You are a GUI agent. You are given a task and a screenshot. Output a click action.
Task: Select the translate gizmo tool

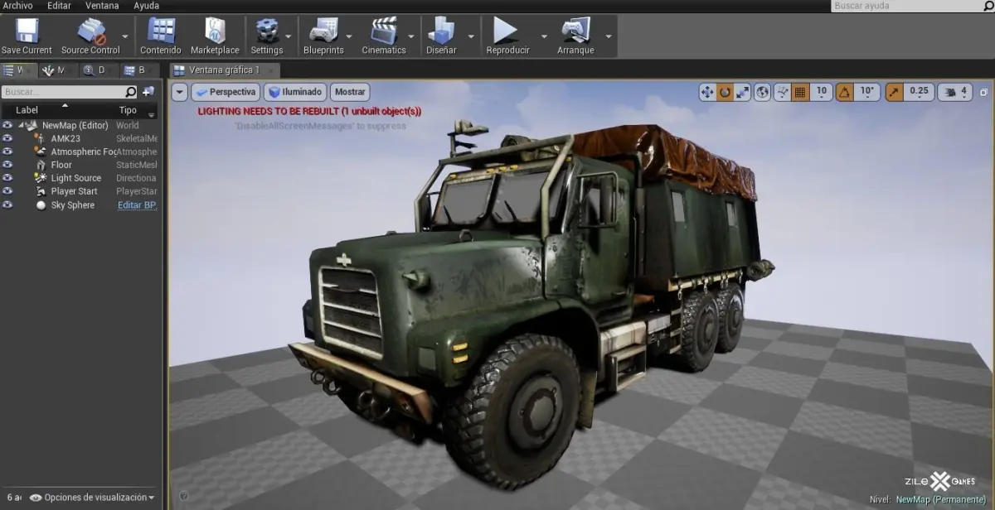[707, 93]
